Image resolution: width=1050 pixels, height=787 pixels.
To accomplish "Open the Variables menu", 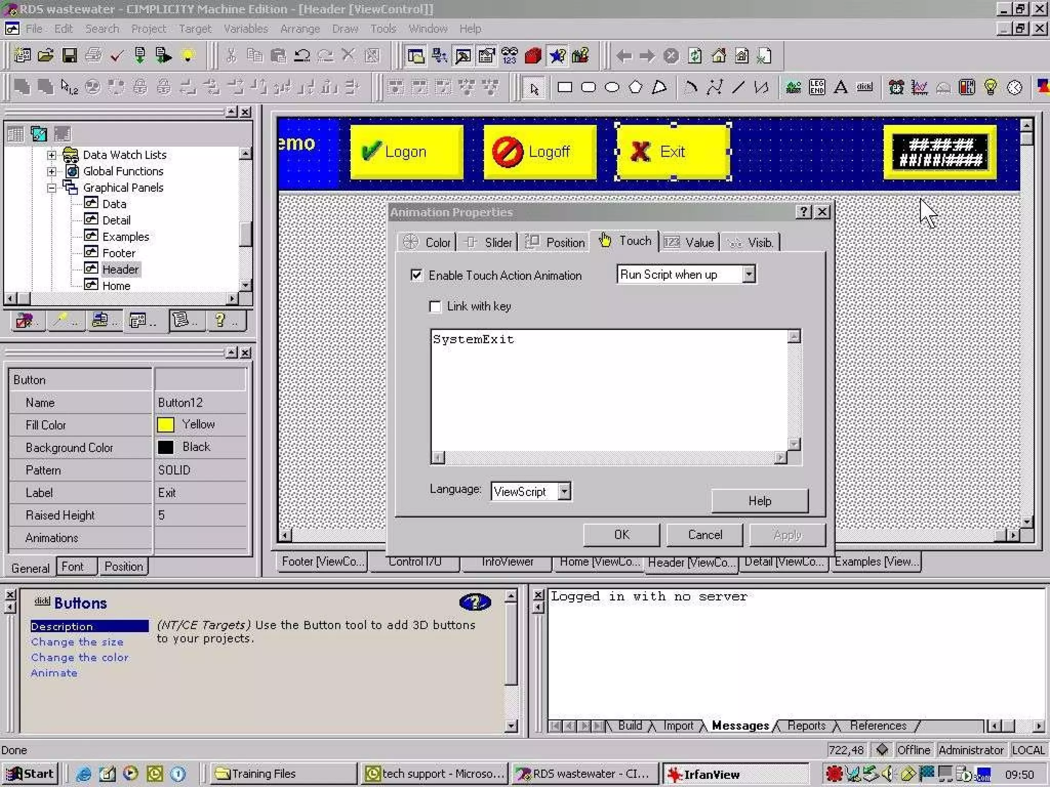I will (x=246, y=29).
